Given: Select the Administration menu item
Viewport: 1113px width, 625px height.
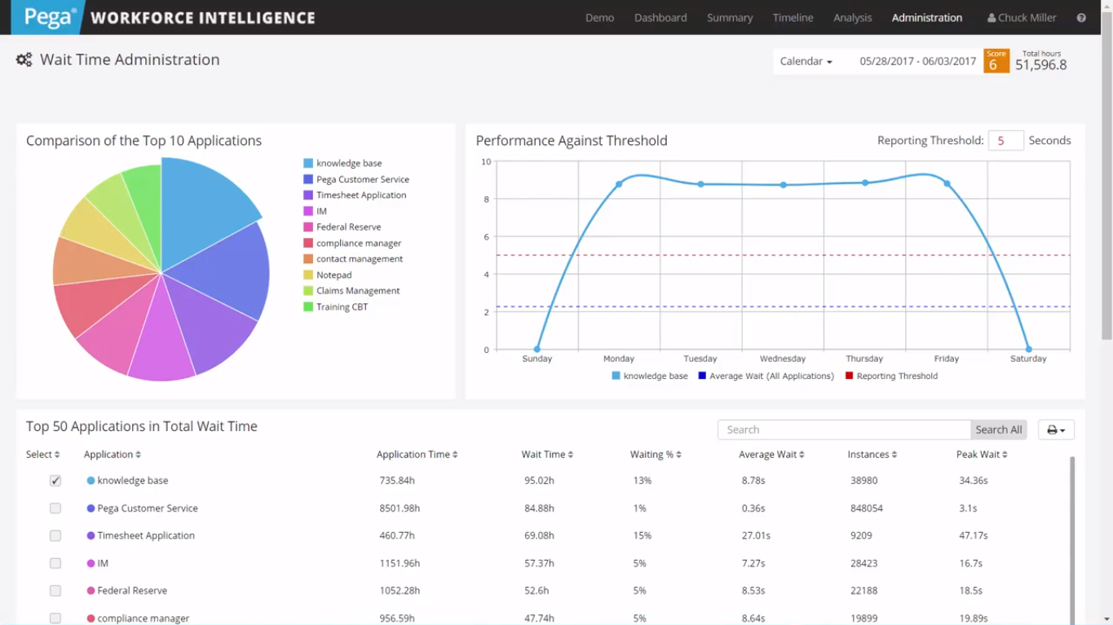Looking at the screenshot, I should tap(927, 18).
